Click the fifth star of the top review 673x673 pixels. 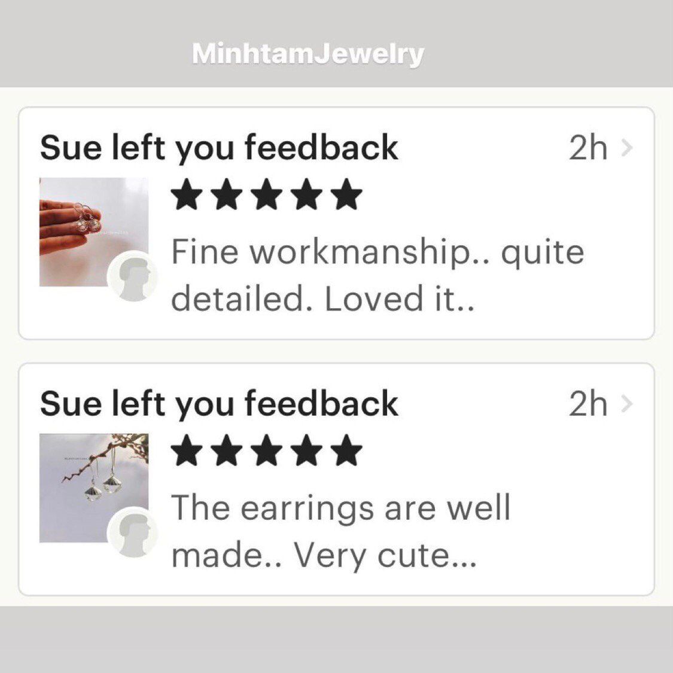click(347, 196)
